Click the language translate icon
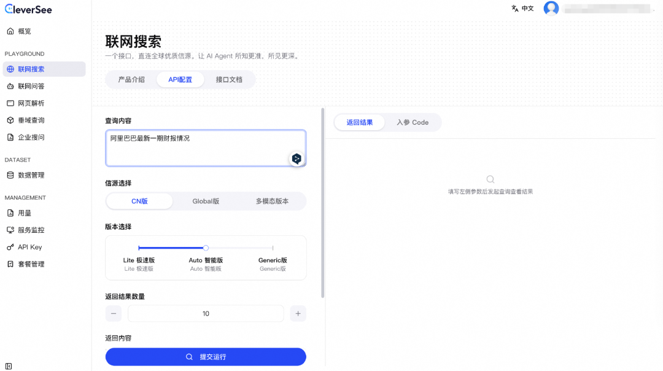 514,9
